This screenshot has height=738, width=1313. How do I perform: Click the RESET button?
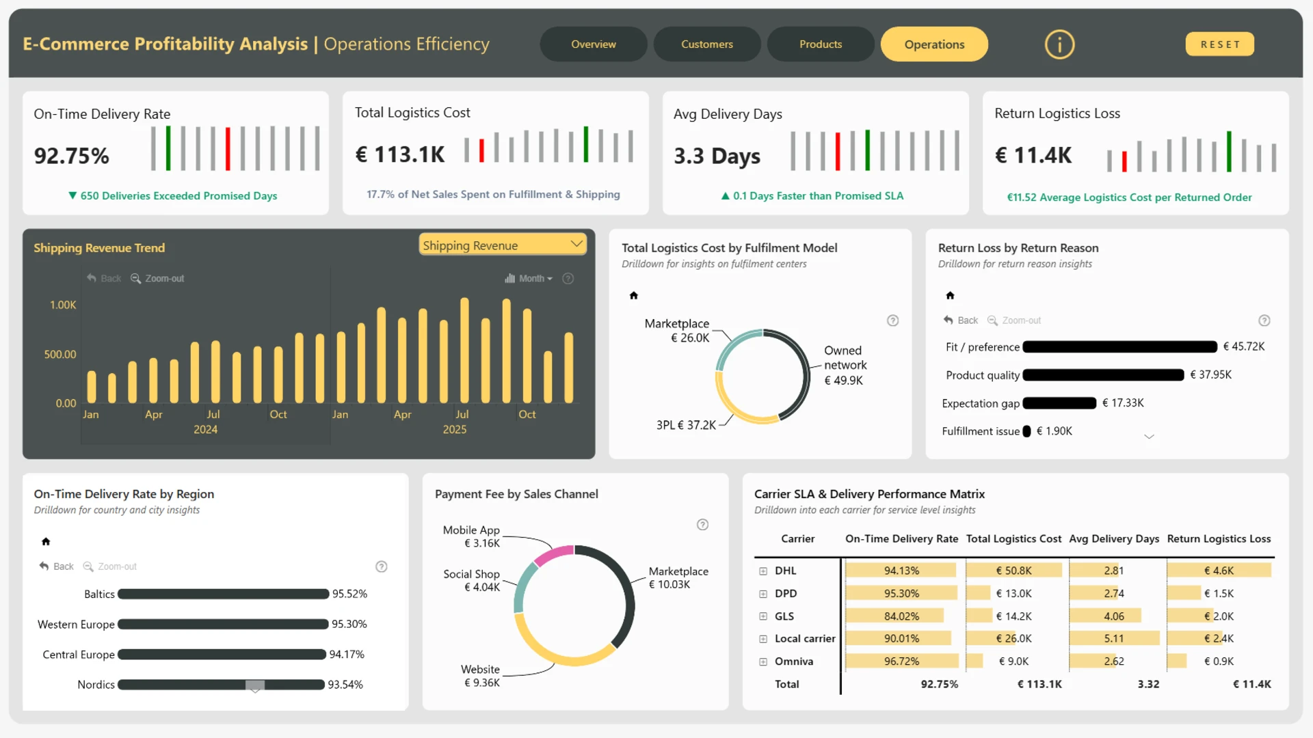(1220, 44)
